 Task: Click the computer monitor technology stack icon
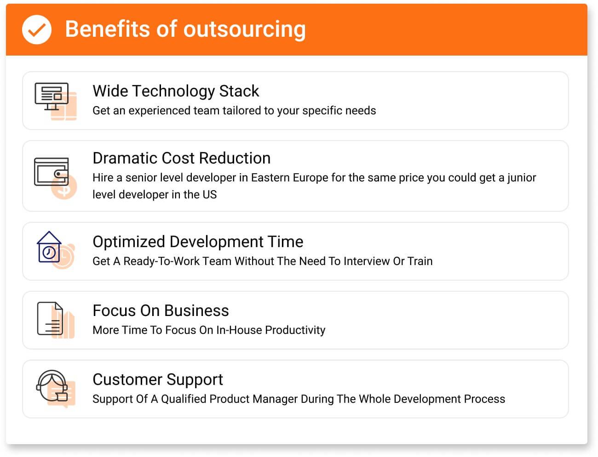click(56, 102)
